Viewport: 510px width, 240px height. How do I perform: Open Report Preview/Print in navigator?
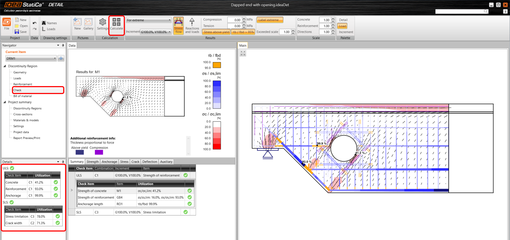click(27, 138)
